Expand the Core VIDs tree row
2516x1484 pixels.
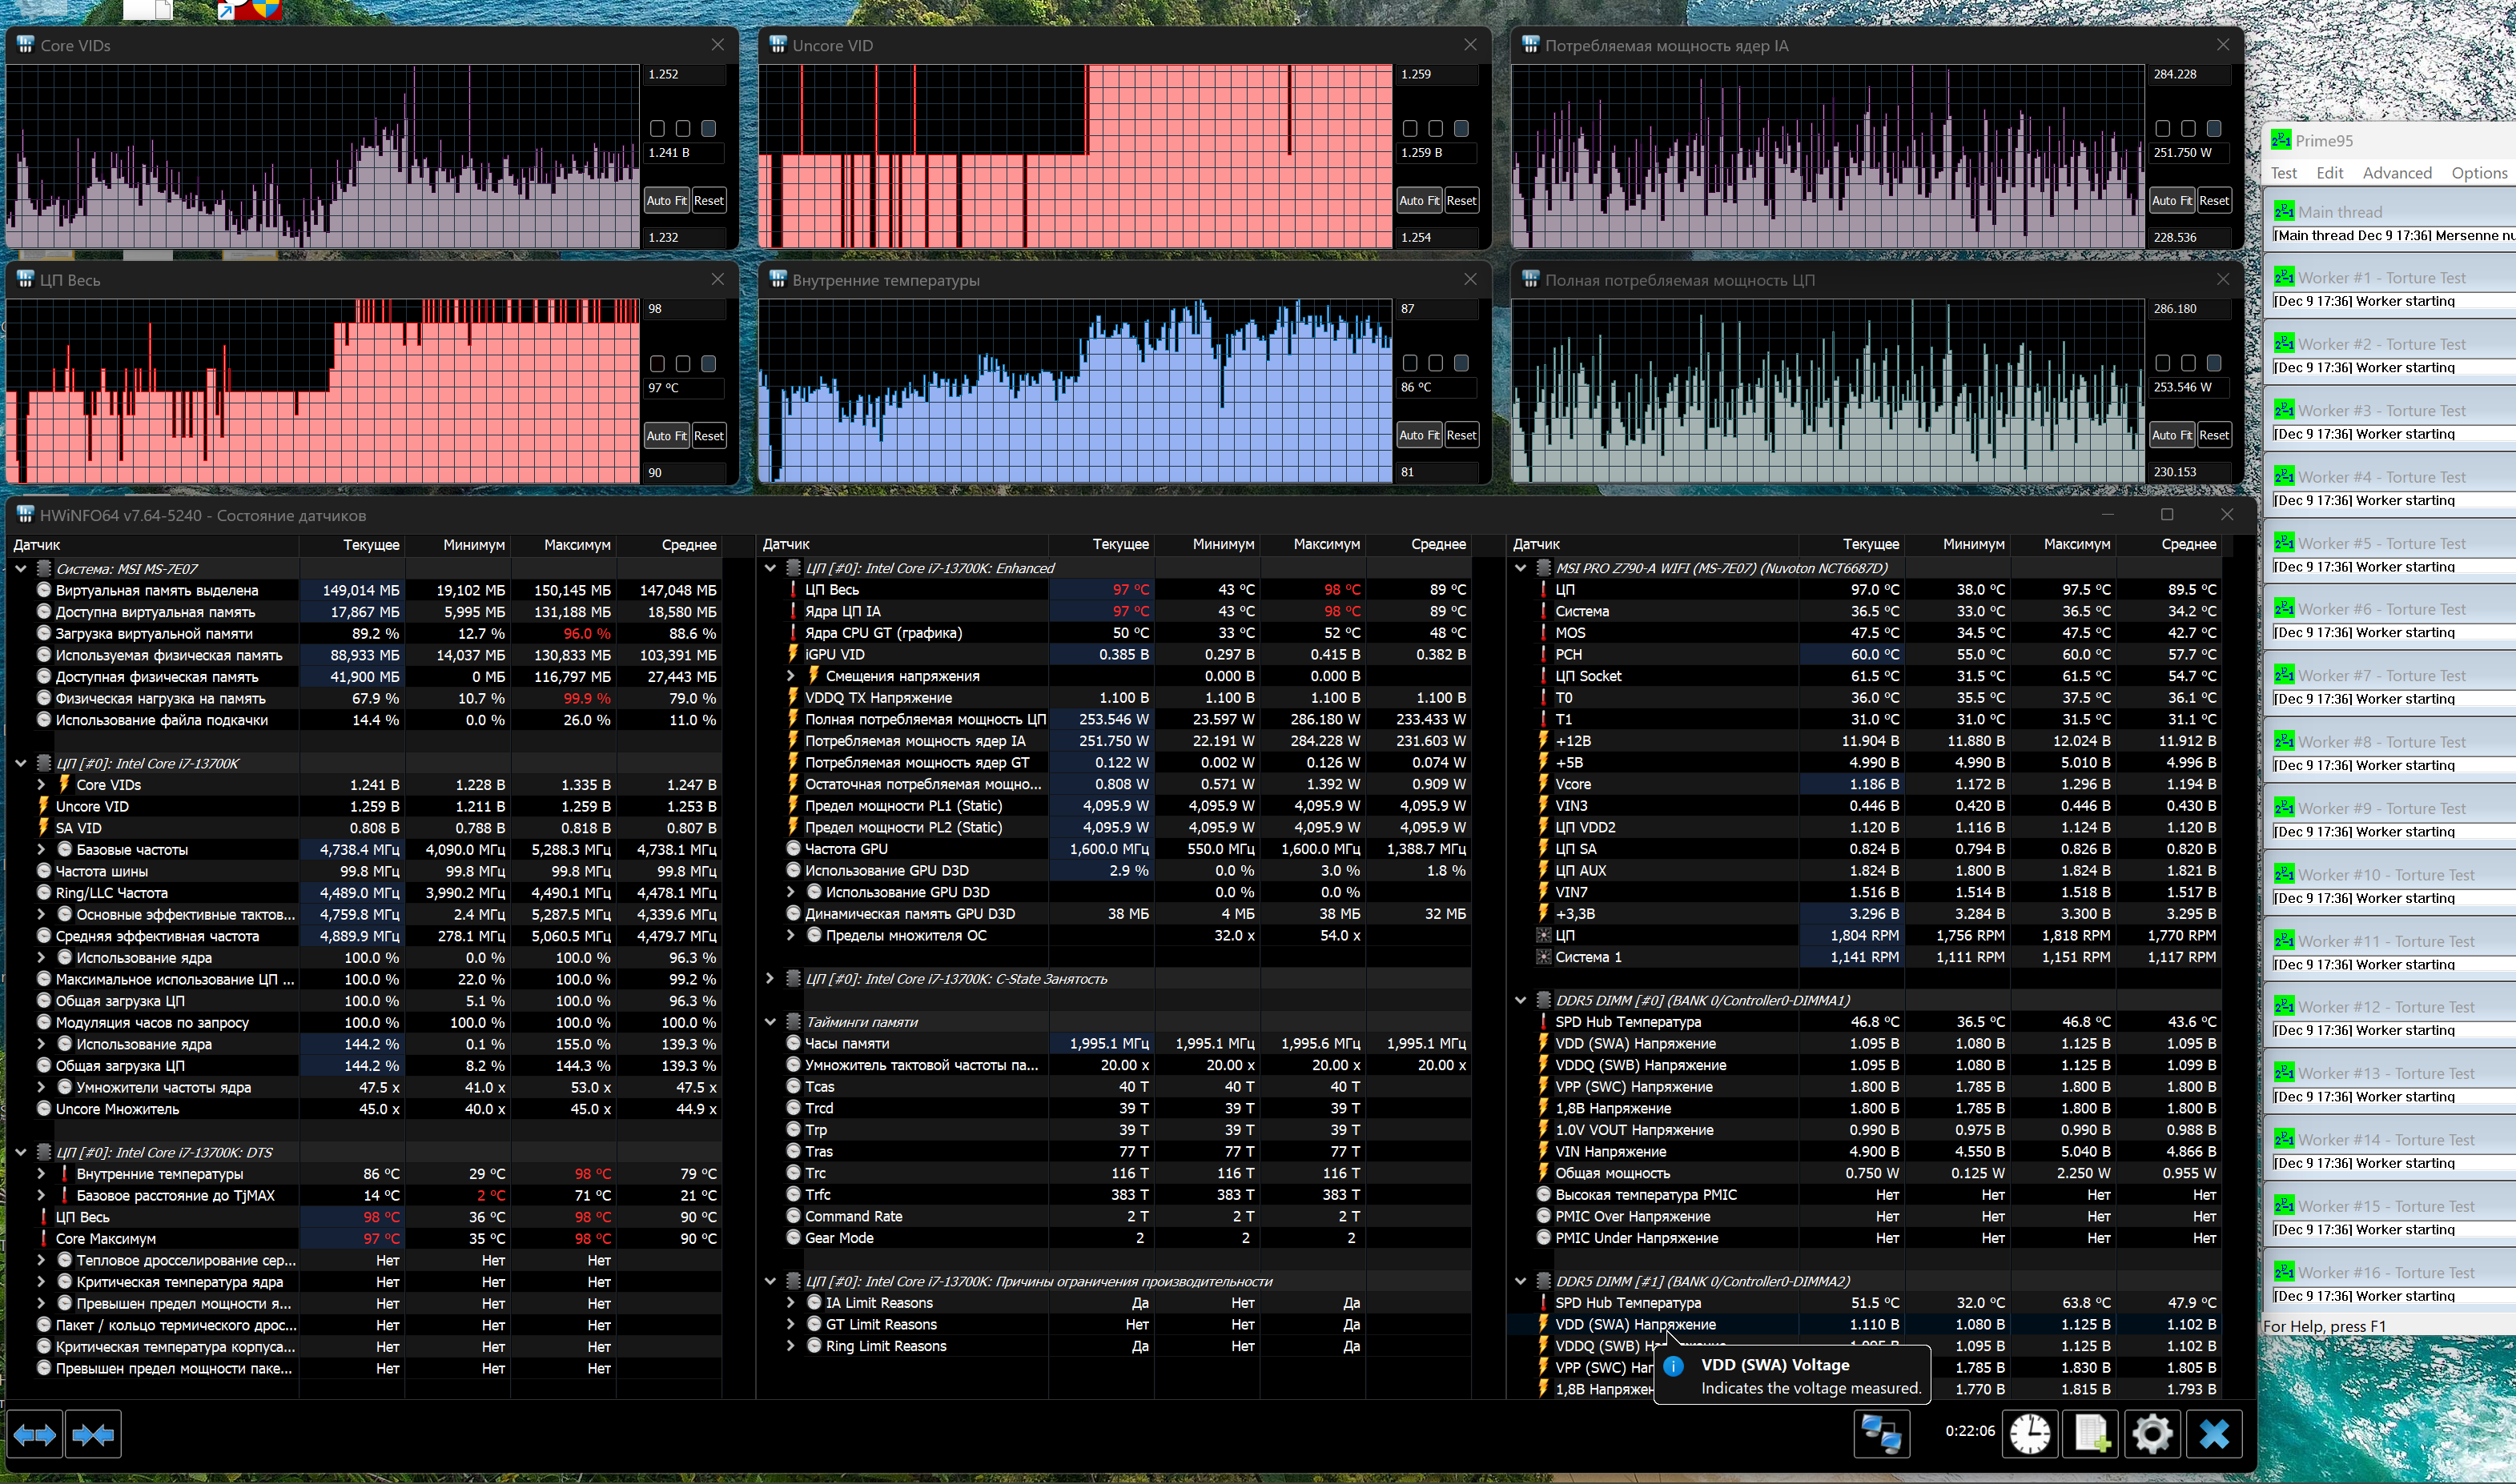41,785
